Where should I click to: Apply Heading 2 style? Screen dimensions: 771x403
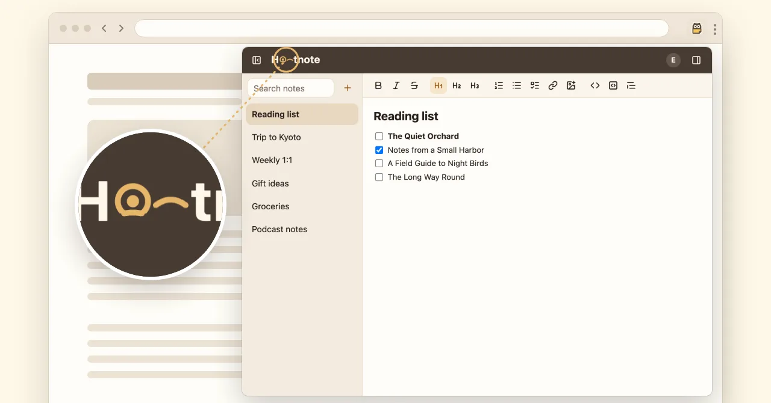tap(457, 85)
